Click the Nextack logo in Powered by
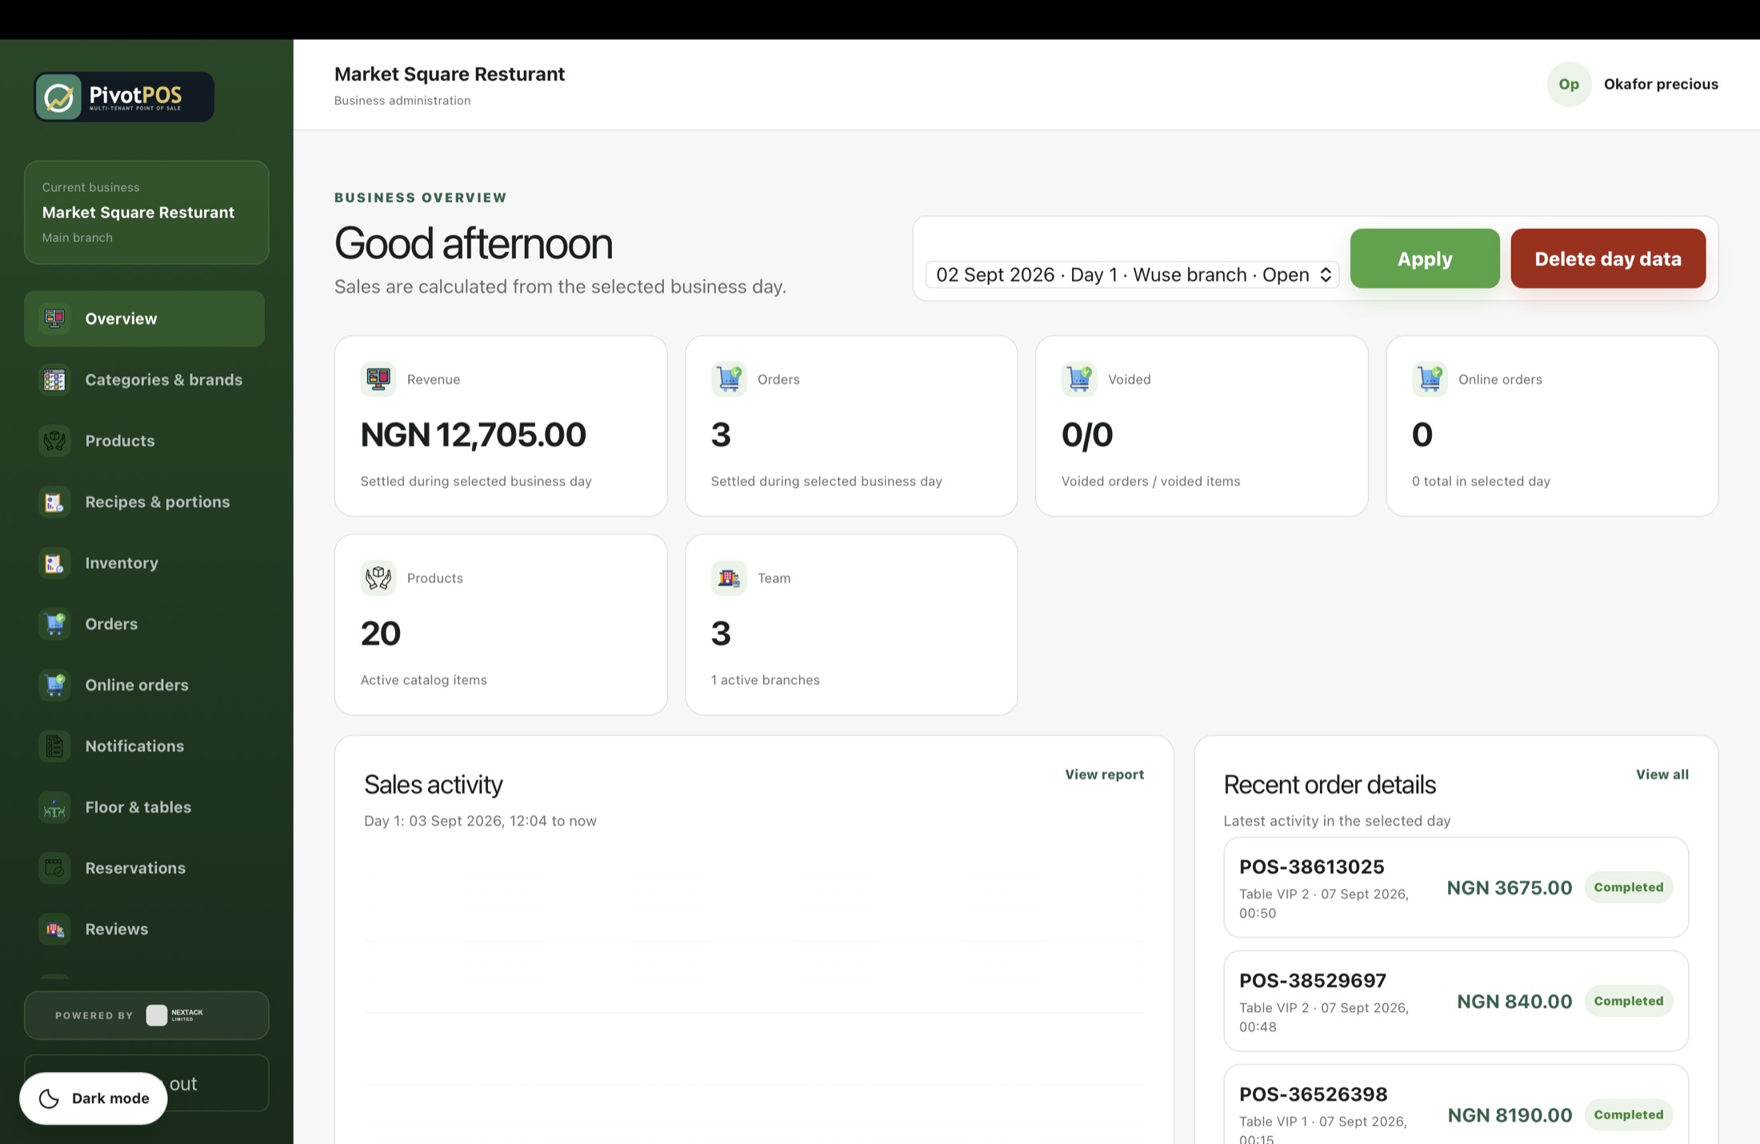Screen dimensions: 1760x1144 175,1015
